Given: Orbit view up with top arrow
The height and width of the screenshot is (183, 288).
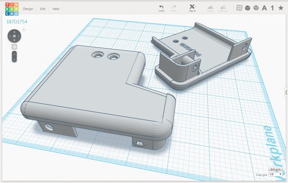Looking at the screenshot, I should click(x=14, y=32).
